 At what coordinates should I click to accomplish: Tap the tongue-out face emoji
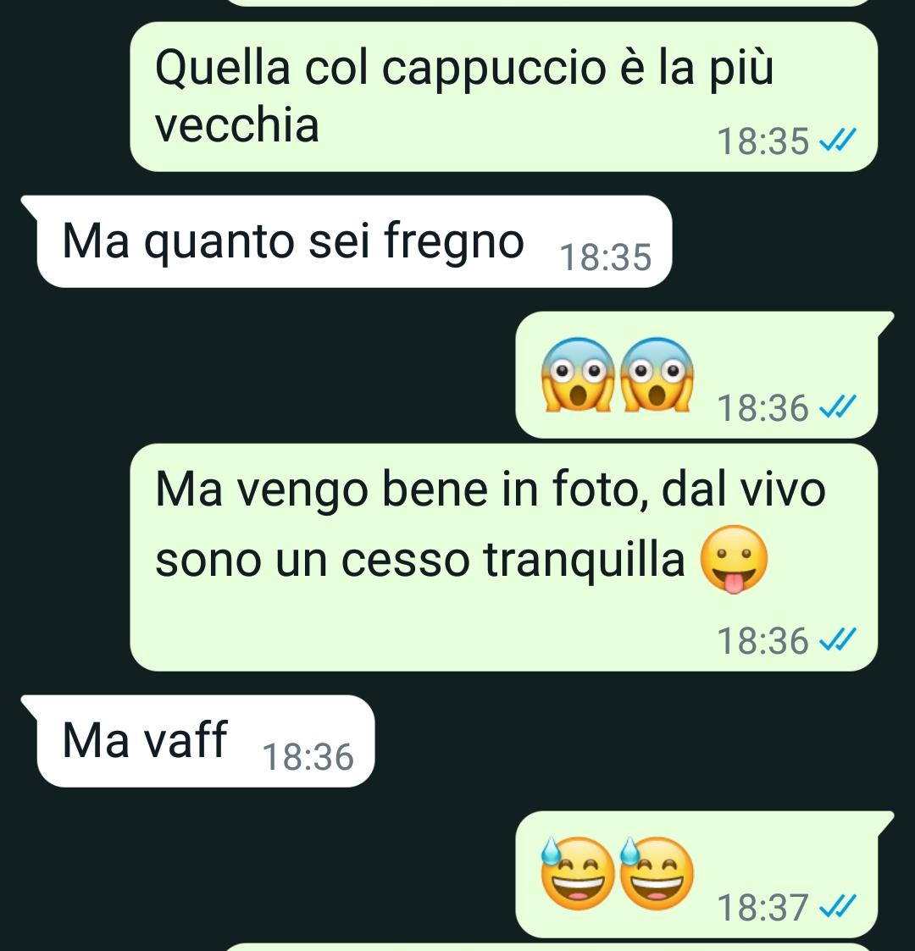(x=735, y=559)
